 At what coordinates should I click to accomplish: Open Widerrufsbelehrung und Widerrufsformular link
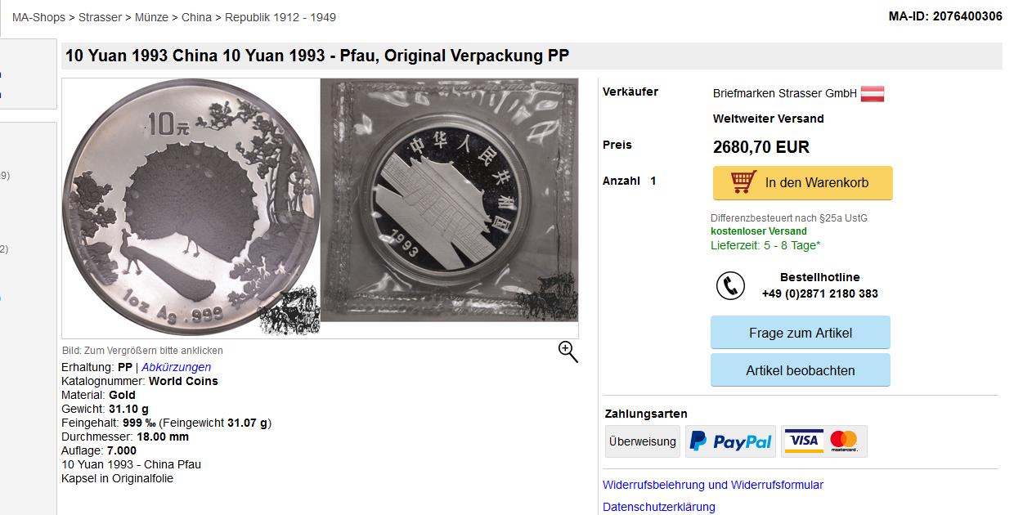click(712, 485)
